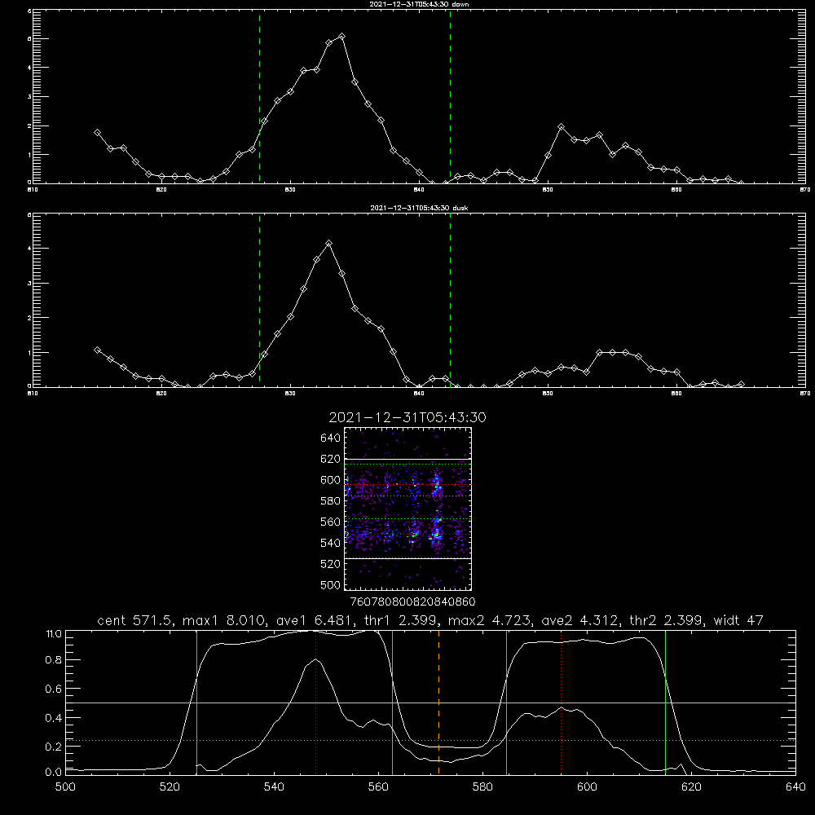Click "600" on the bottom plot x-axis
The height and width of the screenshot is (815, 815).
coord(588,787)
